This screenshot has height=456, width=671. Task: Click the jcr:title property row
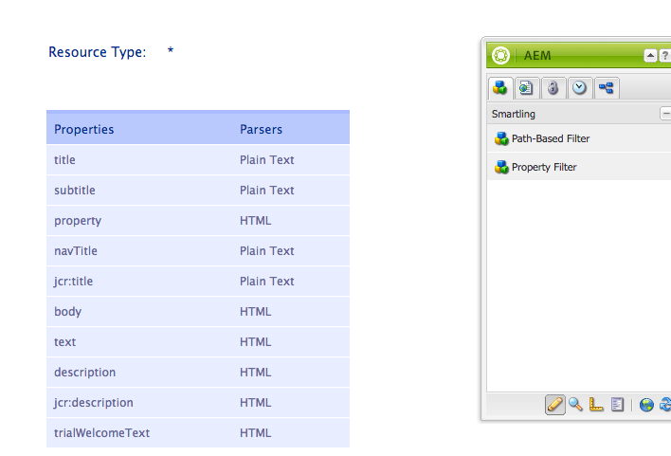click(74, 282)
